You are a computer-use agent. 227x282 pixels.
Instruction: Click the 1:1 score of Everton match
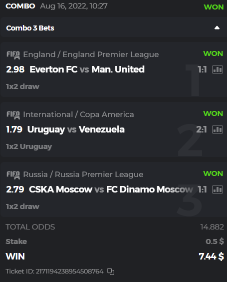202,69
